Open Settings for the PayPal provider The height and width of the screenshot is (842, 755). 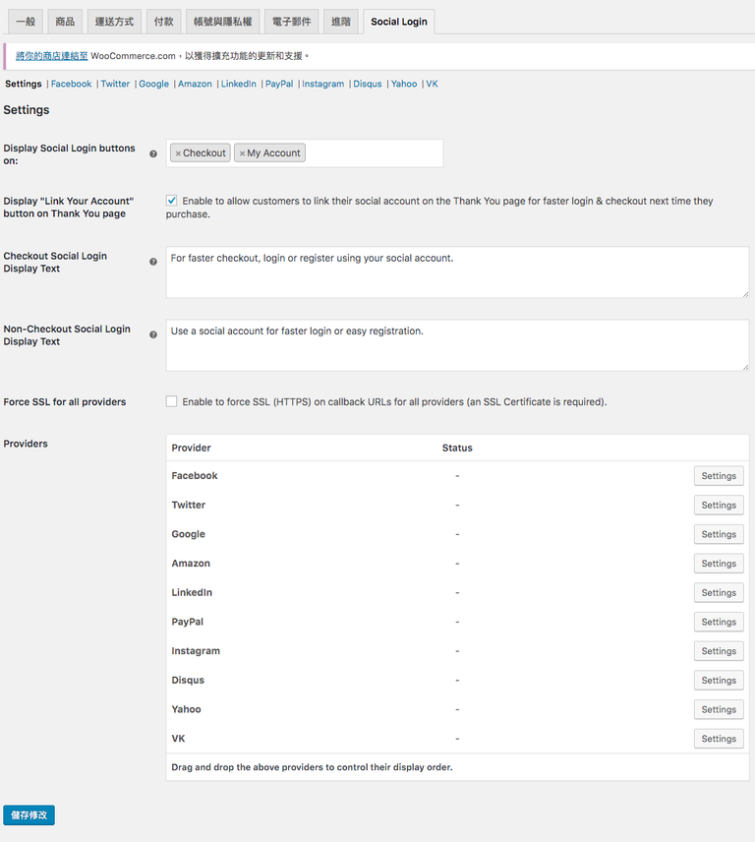718,622
